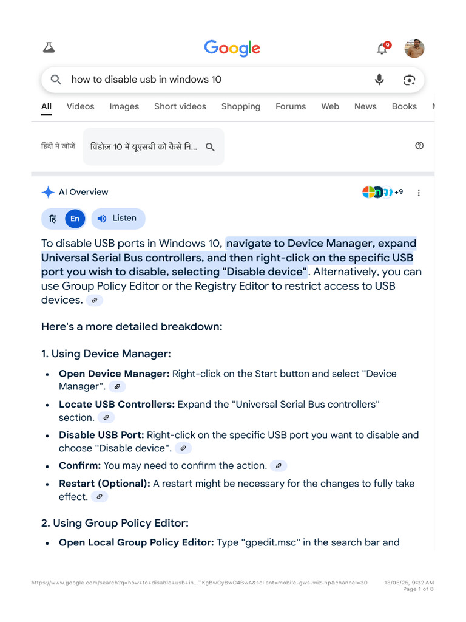
Task: Open source link after 'confirm the action.'
Action: coord(279,466)
